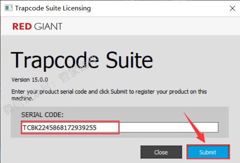The image size is (240, 163).
Task: Click the empty title bar area before X
Action: 159,8
